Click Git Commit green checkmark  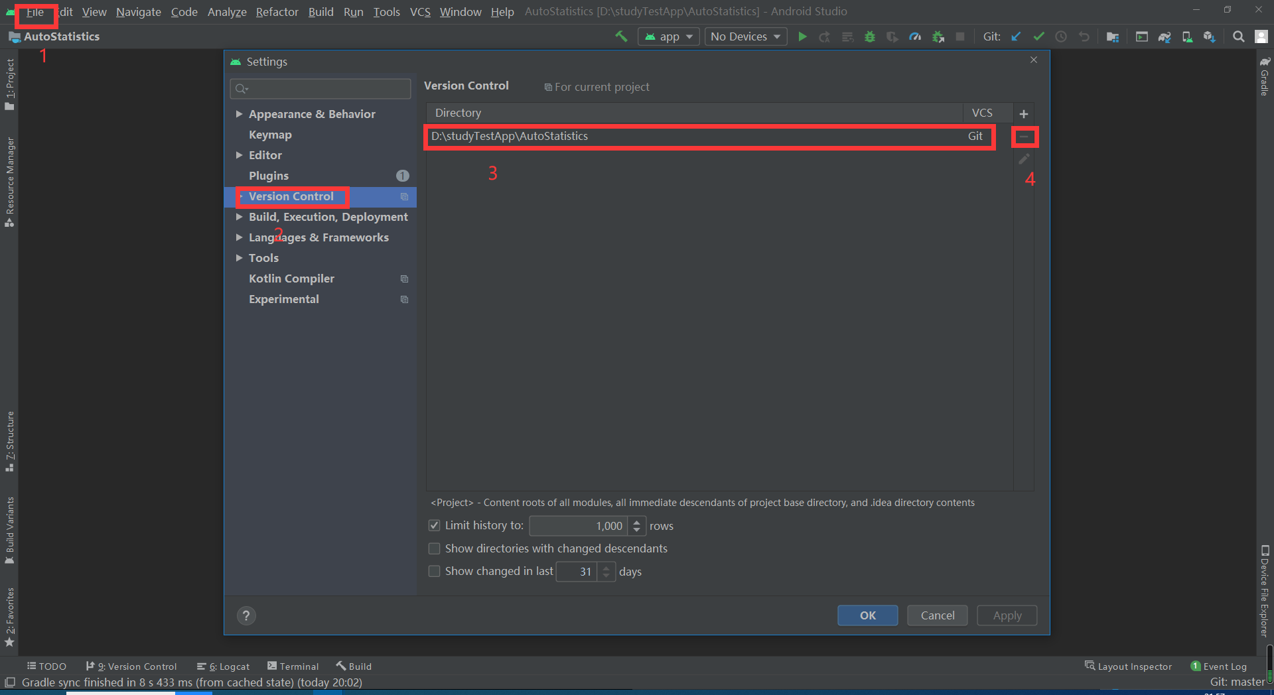click(x=1038, y=36)
